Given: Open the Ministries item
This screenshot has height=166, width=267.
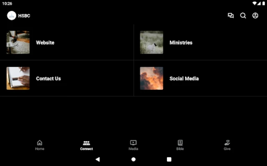Looking at the screenshot, I should 200,42.
